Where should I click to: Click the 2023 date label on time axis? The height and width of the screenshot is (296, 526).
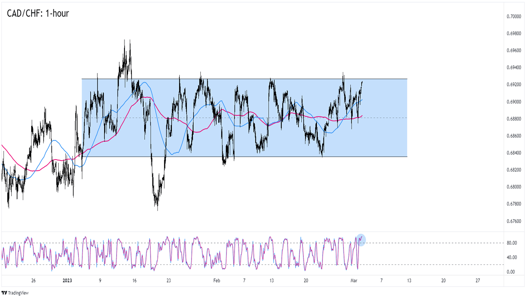click(68, 281)
